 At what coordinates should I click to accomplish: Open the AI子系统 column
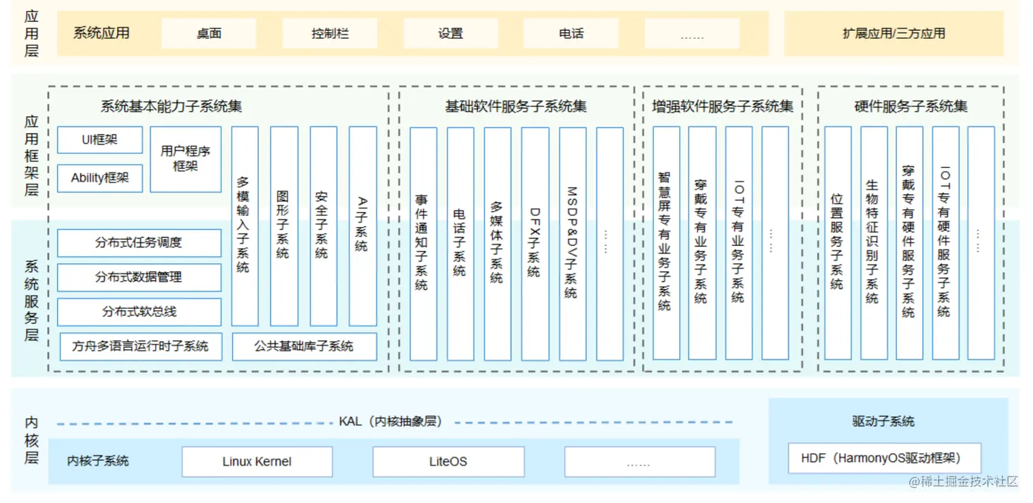pyautogui.click(x=361, y=226)
